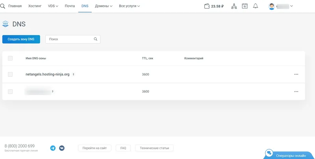This screenshot has width=315, height=159.
Task: Click the chat bubble icon for online operators
Action: 269,153
